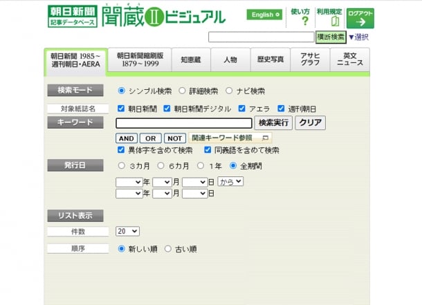Select the 詳細検索 radio button

(x=182, y=91)
